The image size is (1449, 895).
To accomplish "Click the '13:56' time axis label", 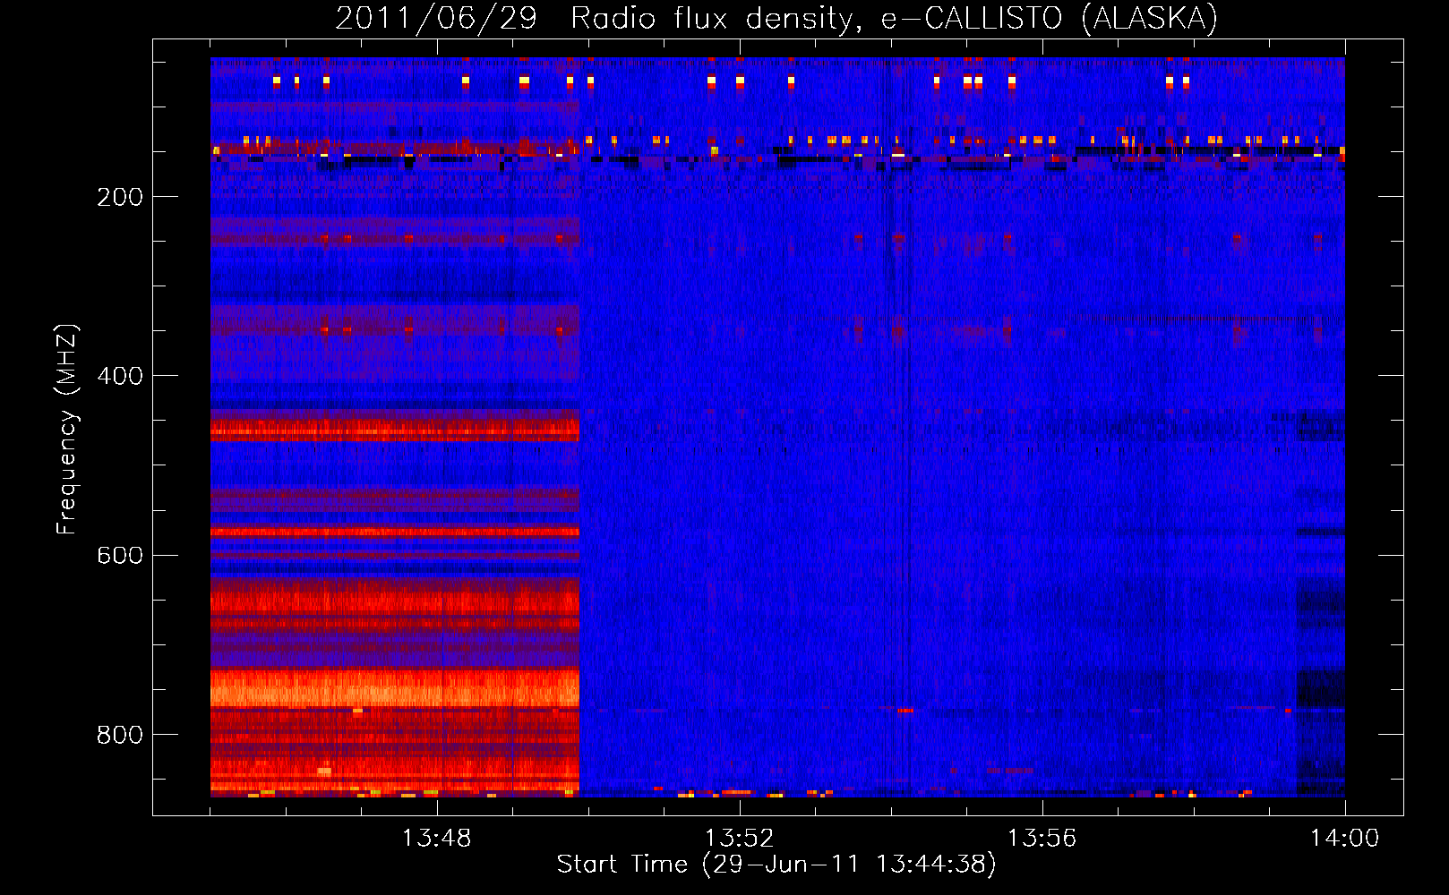I will (1042, 839).
